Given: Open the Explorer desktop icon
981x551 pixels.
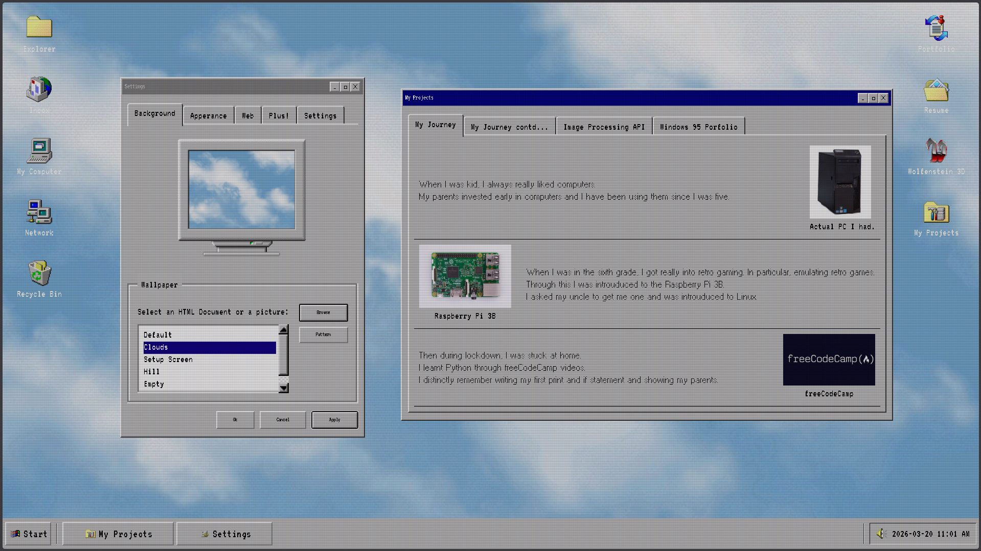Looking at the screenshot, I should pyautogui.click(x=39, y=28).
